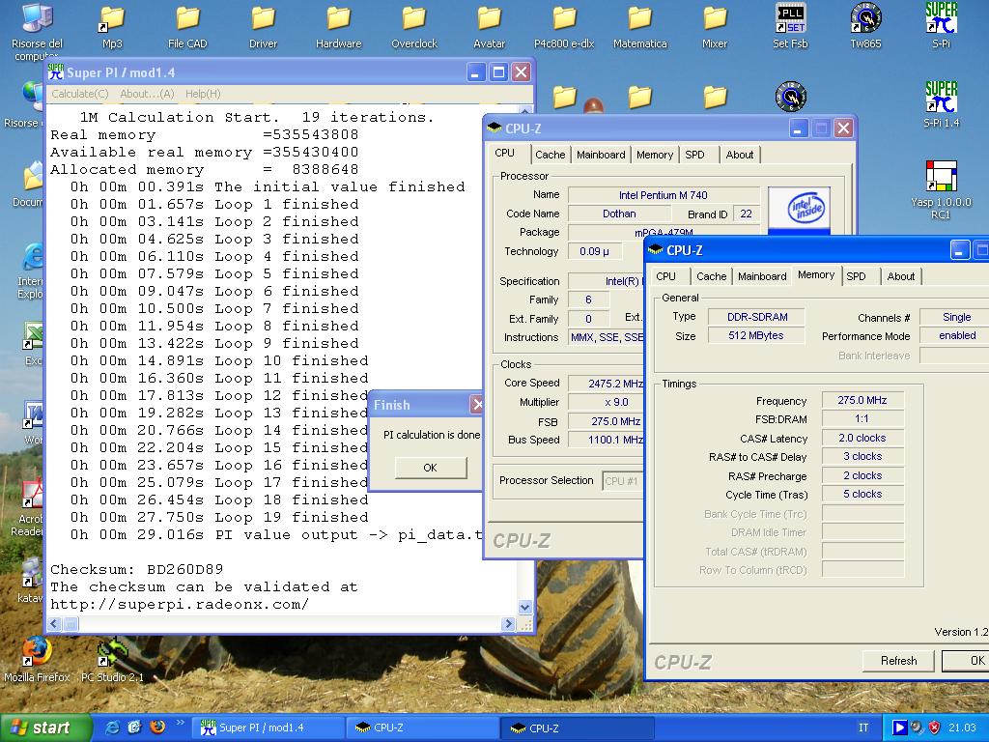Image resolution: width=989 pixels, height=742 pixels.
Task: Click the 2.0 clocks CAS# Latency value
Action: (x=862, y=438)
